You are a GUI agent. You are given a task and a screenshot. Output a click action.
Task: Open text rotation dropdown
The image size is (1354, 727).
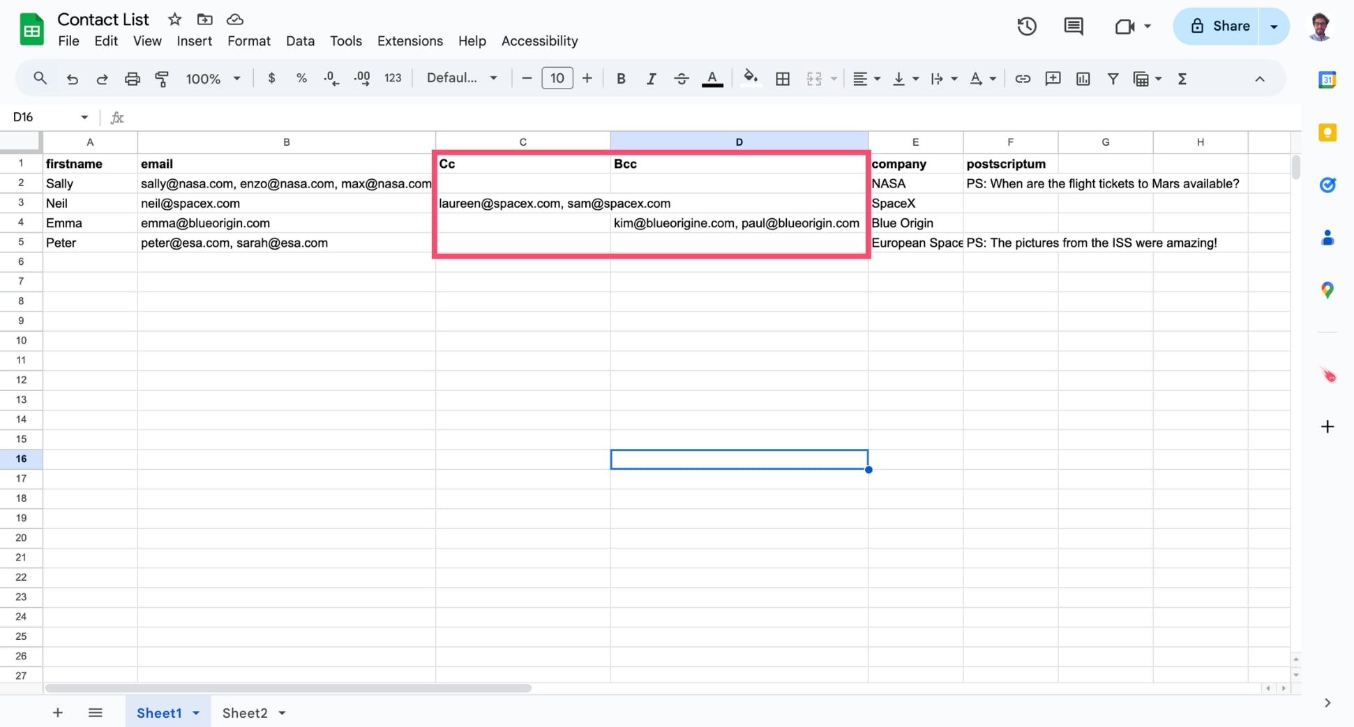tap(983, 79)
